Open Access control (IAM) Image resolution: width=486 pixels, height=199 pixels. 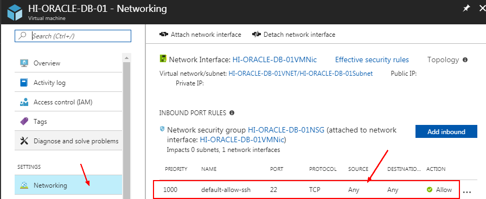pos(68,102)
